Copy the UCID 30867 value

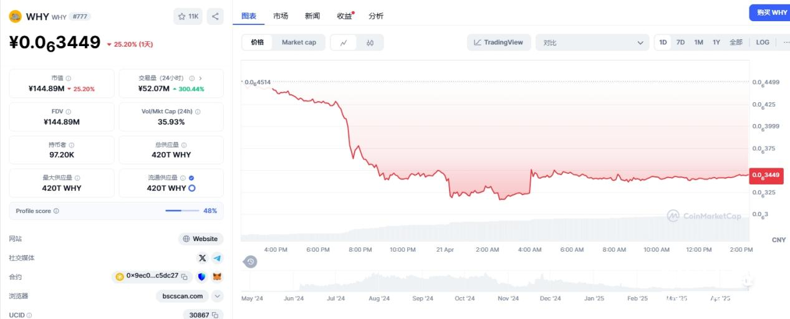click(x=215, y=315)
